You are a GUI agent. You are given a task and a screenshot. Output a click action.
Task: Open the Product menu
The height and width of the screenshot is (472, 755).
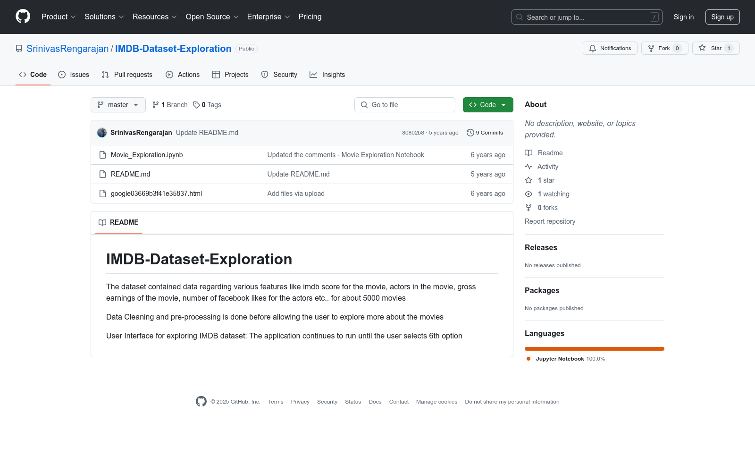pos(59,17)
